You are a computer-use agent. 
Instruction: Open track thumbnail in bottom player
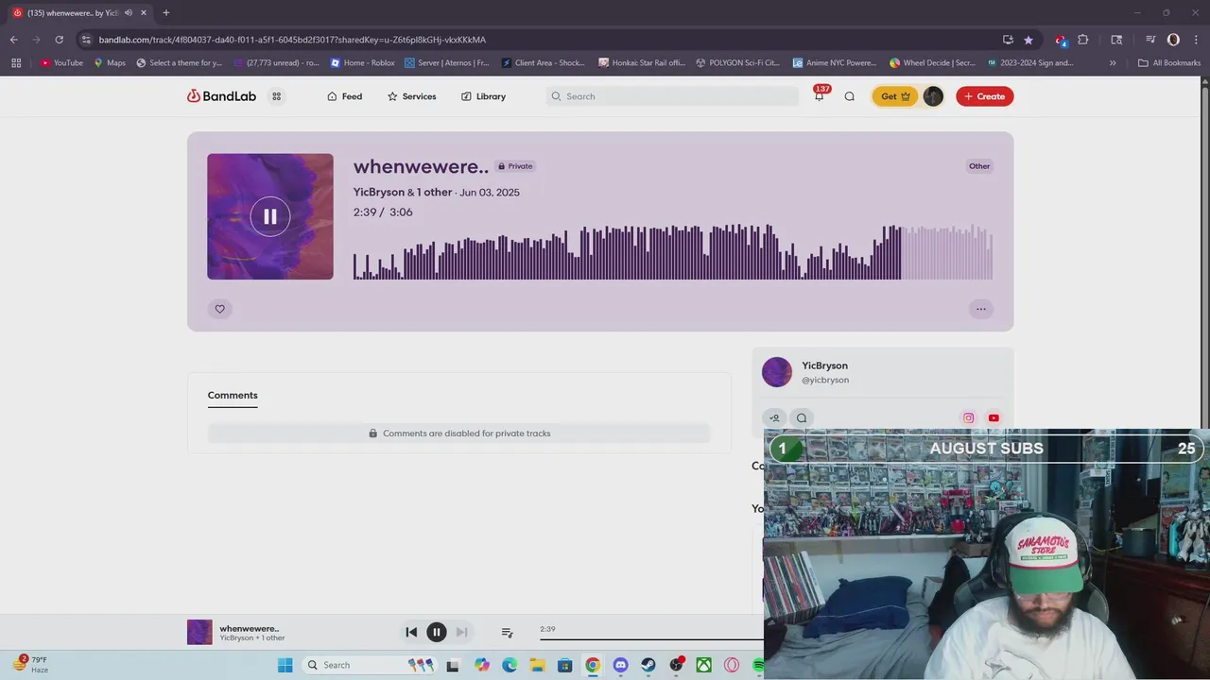199,632
